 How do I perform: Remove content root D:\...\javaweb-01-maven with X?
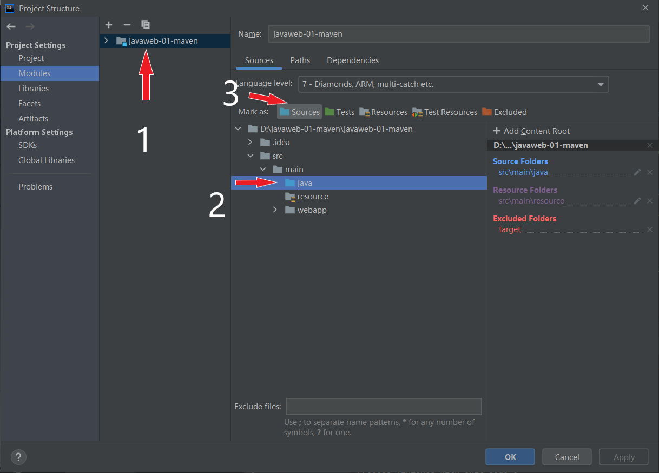point(650,145)
